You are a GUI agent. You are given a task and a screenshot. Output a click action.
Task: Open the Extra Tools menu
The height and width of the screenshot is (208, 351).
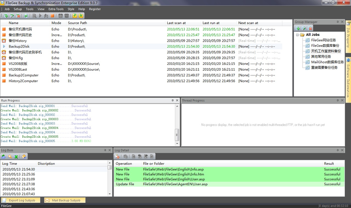[56, 9]
